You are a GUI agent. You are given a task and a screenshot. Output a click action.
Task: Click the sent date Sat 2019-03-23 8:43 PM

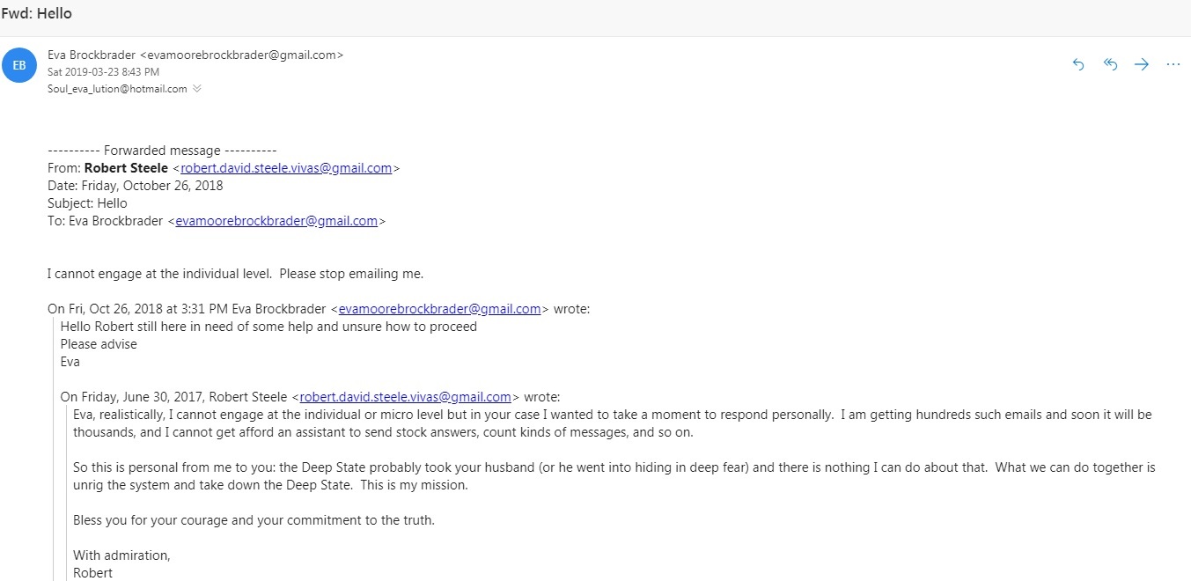pos(103,72)
